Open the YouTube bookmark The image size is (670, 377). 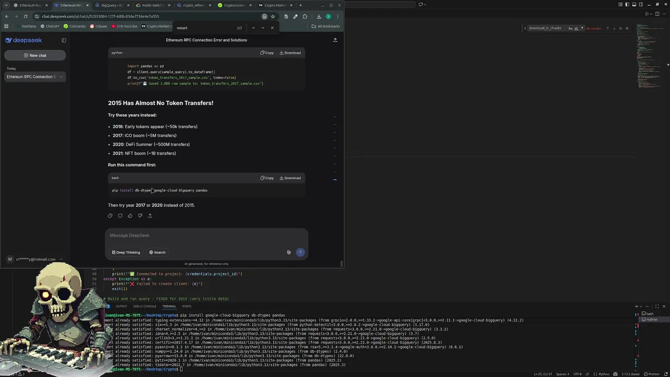tap(124, 26)
